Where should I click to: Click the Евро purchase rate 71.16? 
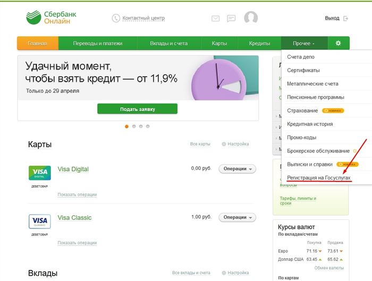(x=312, y=251)
